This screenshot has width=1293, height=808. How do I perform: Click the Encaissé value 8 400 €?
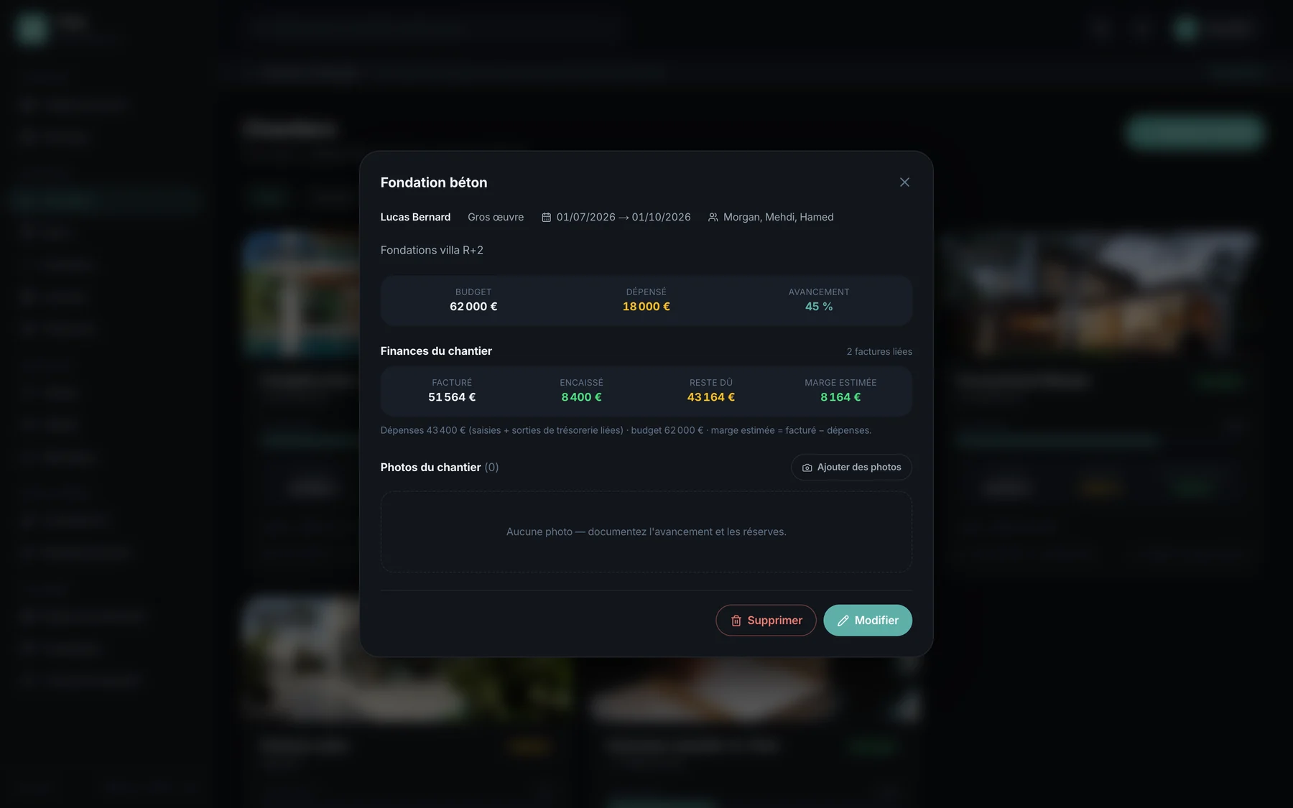pos(581,397)
